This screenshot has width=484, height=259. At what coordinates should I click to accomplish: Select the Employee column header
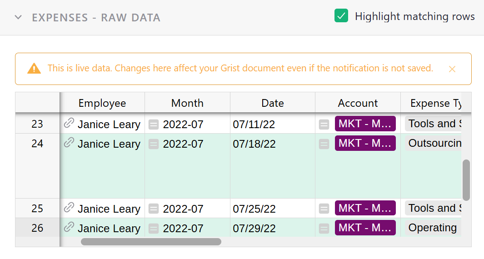pyautogui.click(x=102, y=103)
